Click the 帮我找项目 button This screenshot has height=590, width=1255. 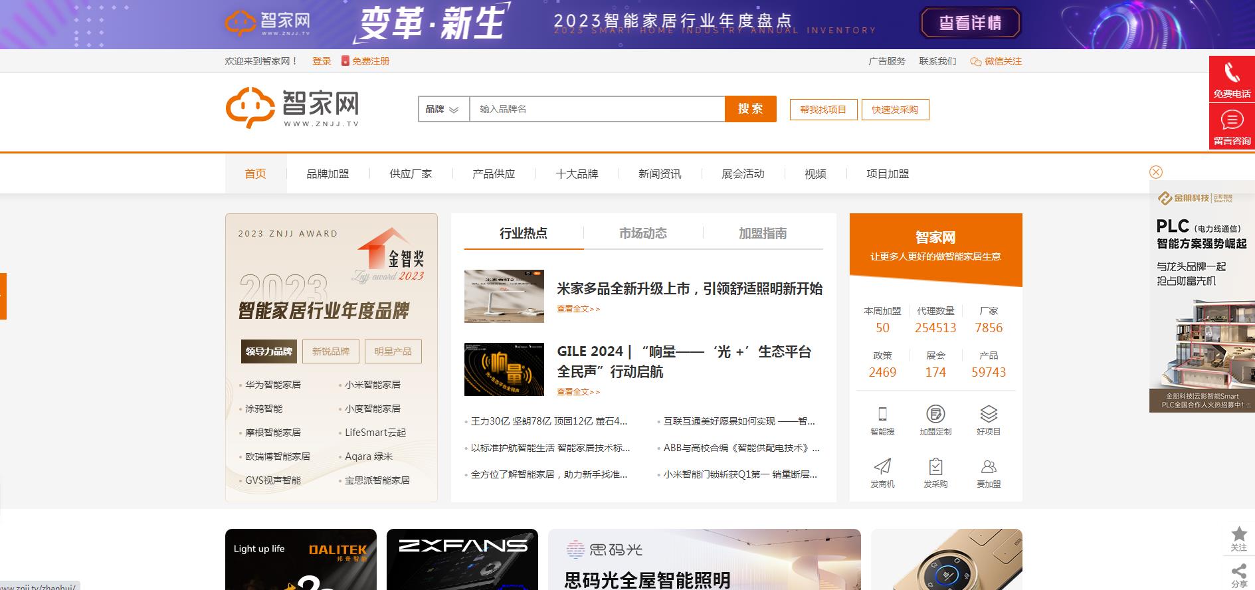(x=823, y=110)
